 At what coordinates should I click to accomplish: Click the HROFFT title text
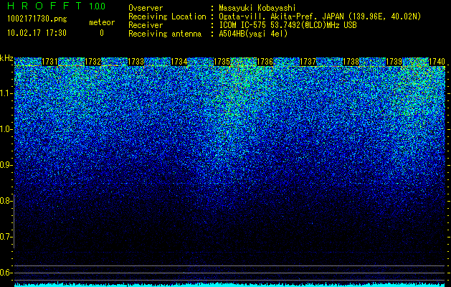click(x=44, y=6)
